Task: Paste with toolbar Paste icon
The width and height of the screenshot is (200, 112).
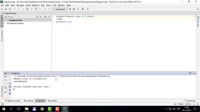Action: [x=31, y=9]
